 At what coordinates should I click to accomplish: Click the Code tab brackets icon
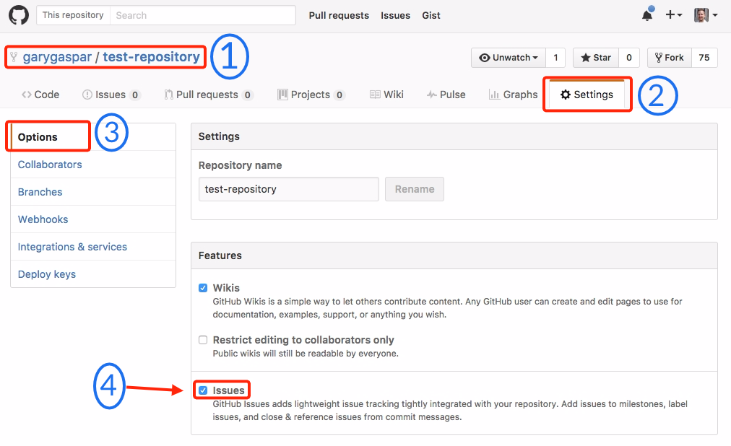27,95
